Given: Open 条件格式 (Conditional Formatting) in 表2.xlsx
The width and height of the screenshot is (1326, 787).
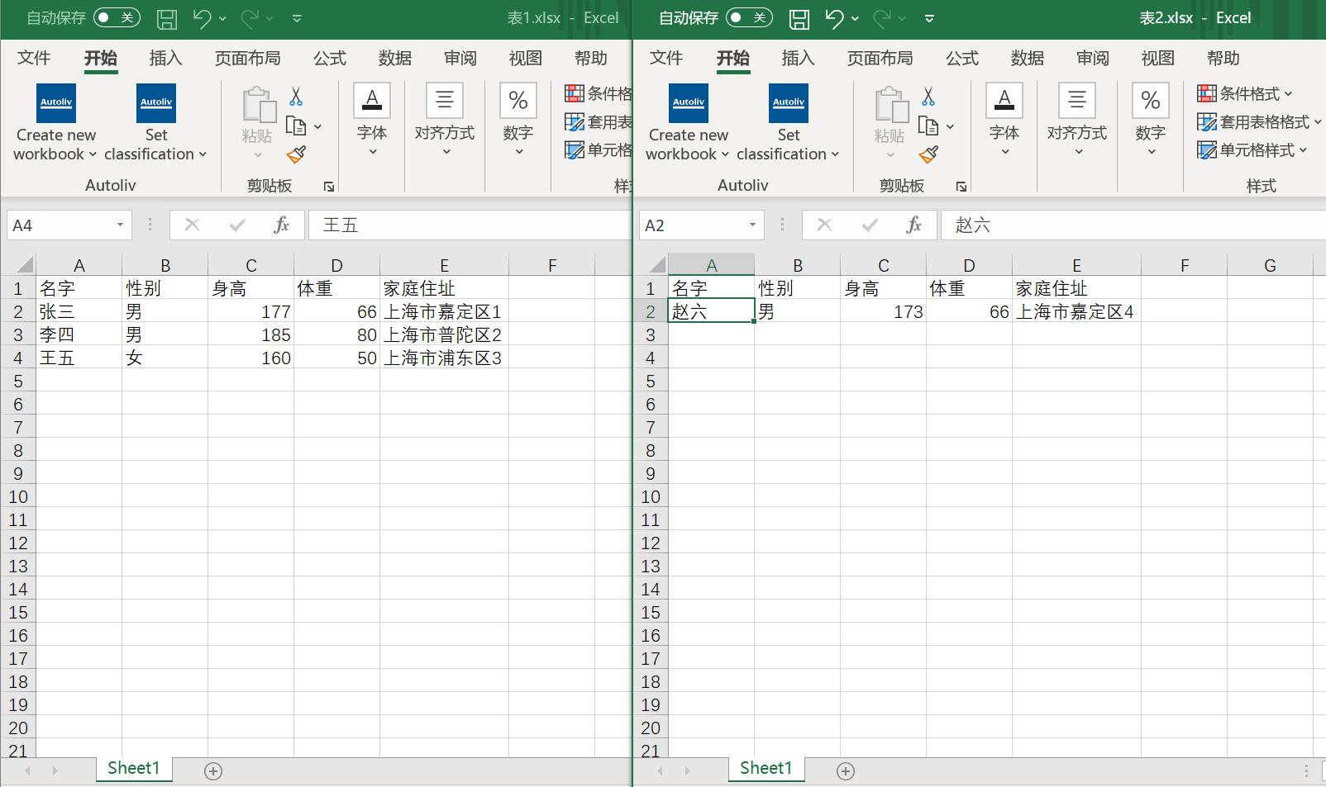Looking at the screenshot, I should pyautogui.click(x=1248, y=93).
